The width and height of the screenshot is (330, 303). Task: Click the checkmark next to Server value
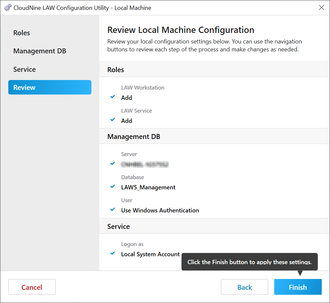coord(113,163)
